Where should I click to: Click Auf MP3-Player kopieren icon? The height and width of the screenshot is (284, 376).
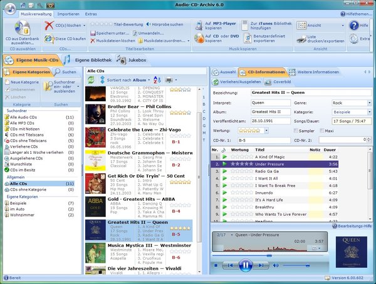(199, 26)
